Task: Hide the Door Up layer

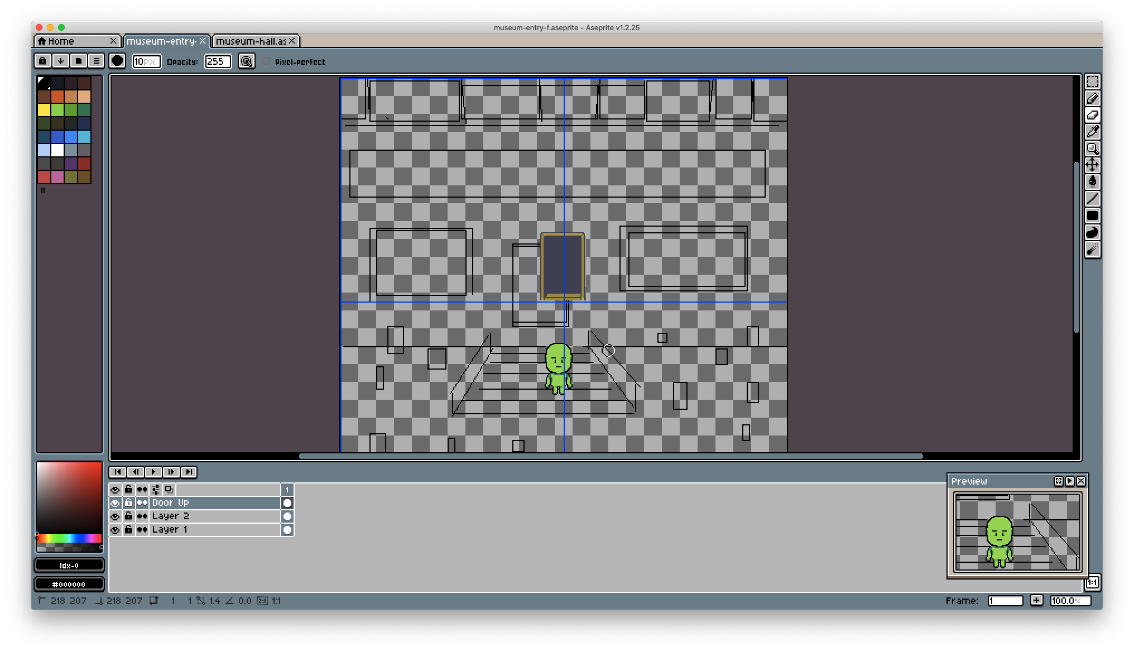Action: (115, 503)
